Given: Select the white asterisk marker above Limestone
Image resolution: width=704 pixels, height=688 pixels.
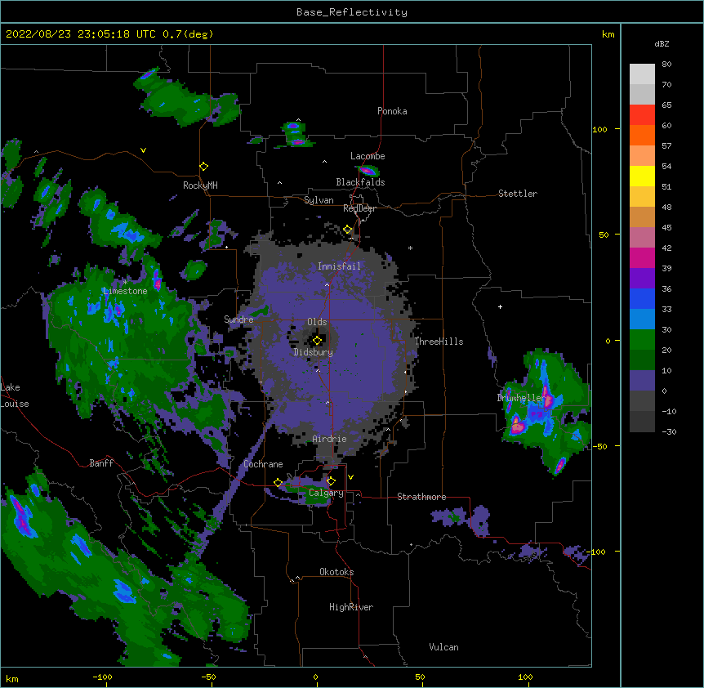Looking at the screenshot, I should 125,283.
